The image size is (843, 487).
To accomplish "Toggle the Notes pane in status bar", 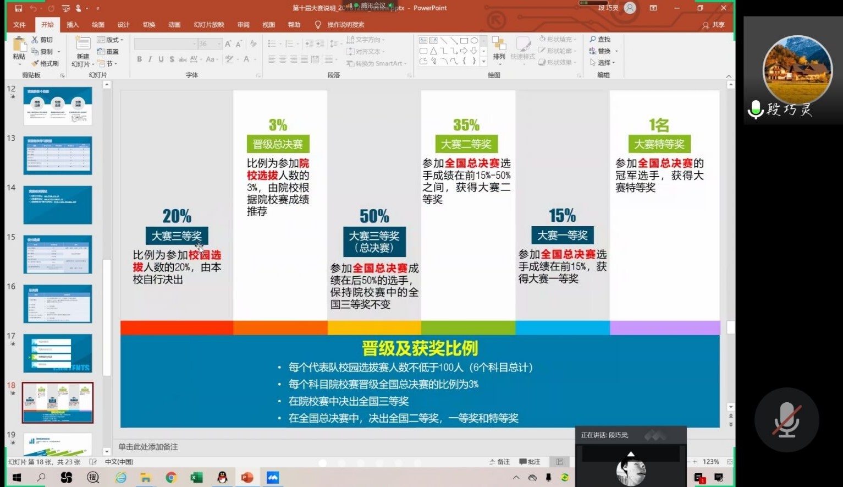I will click(499, 462).
